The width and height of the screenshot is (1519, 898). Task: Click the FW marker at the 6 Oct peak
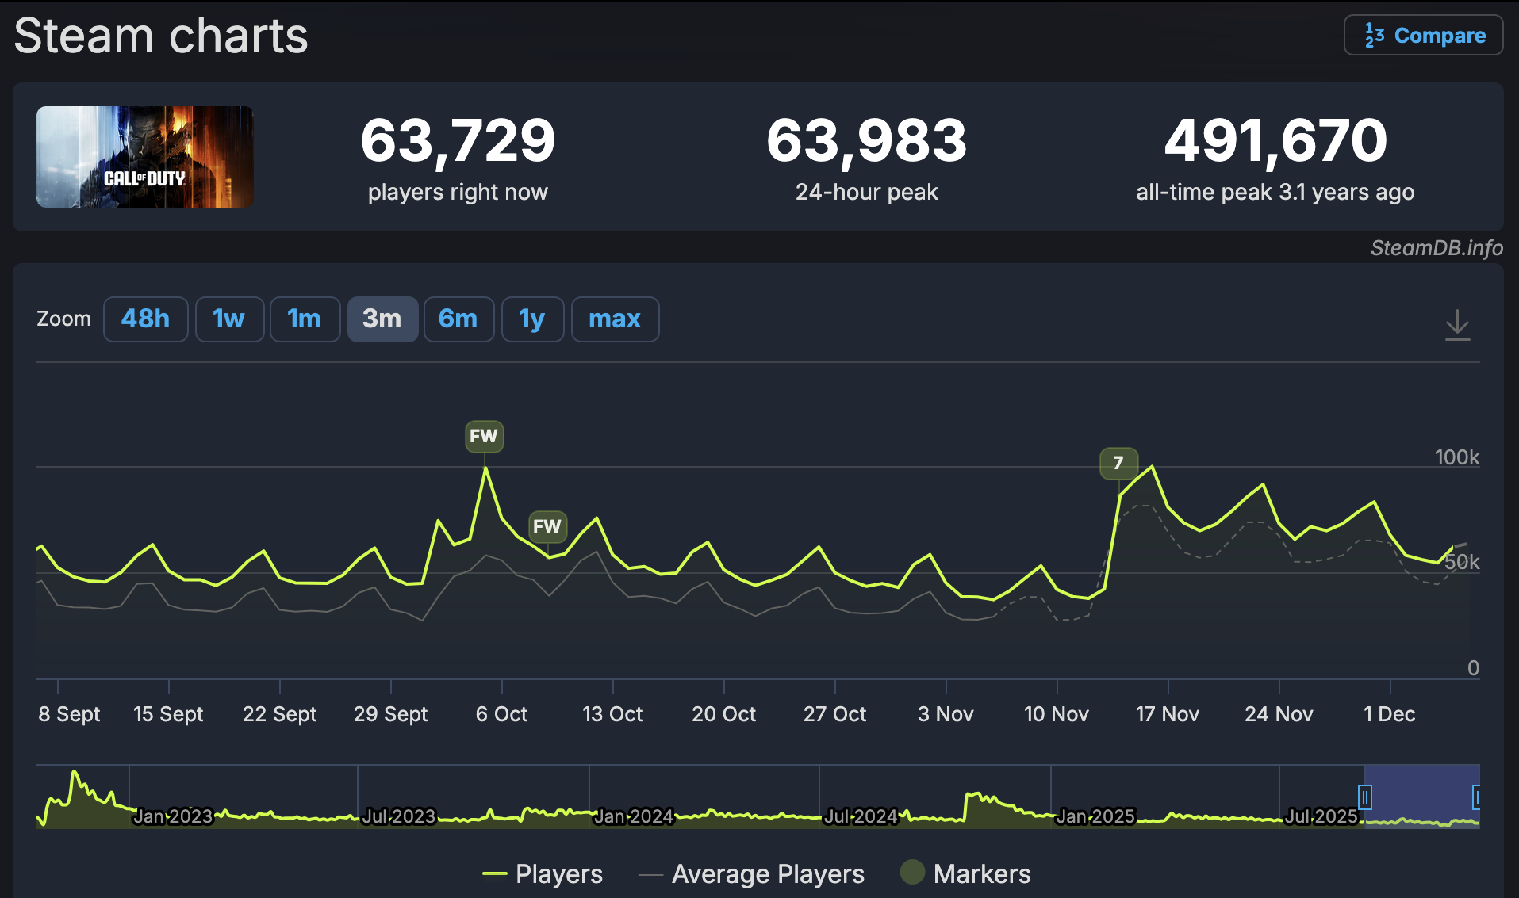[484, 436]
